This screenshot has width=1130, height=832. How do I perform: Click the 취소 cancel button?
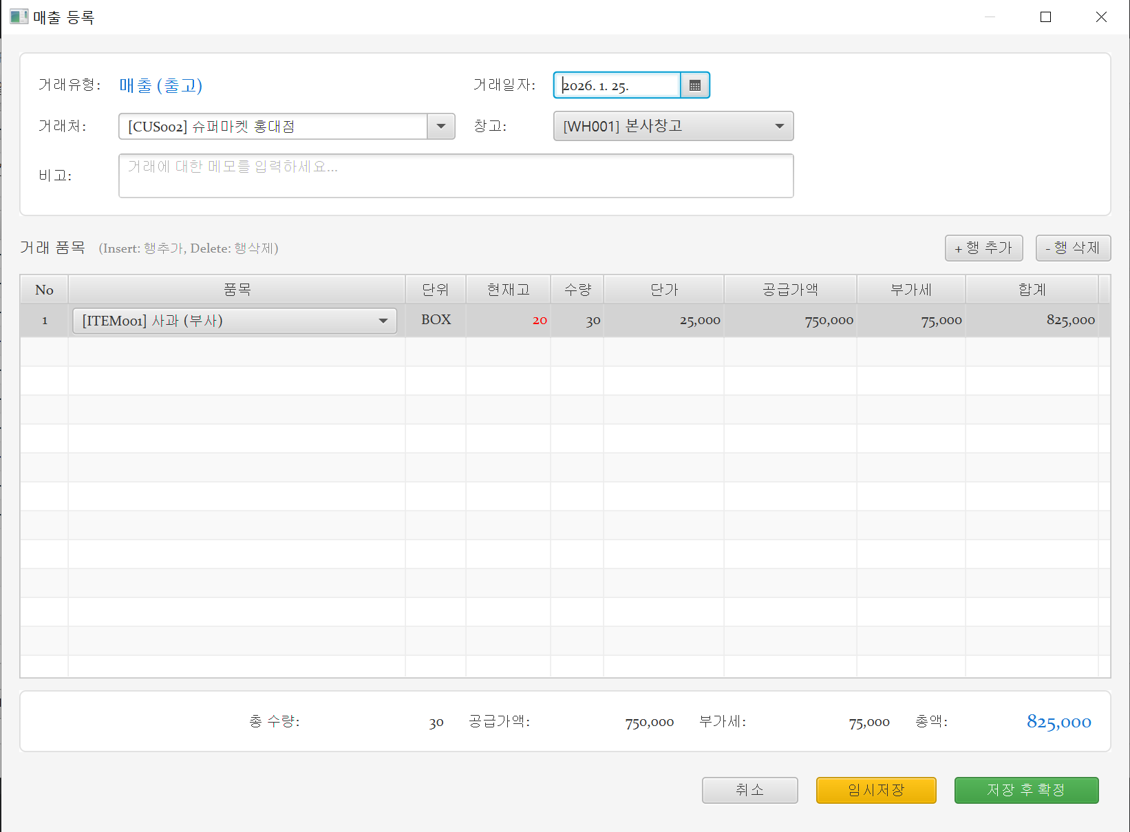click(749, 790)
